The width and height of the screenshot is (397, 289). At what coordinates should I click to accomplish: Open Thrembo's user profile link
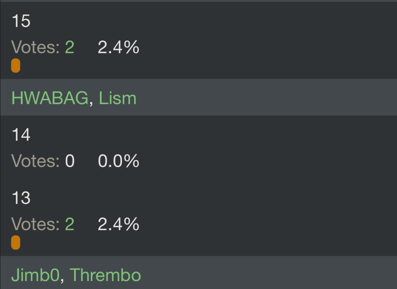[105, 275]
